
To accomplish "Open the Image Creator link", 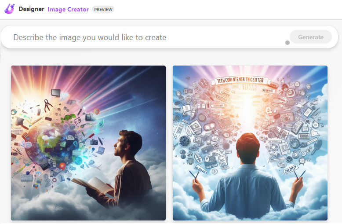I will (x=68, y=9).
